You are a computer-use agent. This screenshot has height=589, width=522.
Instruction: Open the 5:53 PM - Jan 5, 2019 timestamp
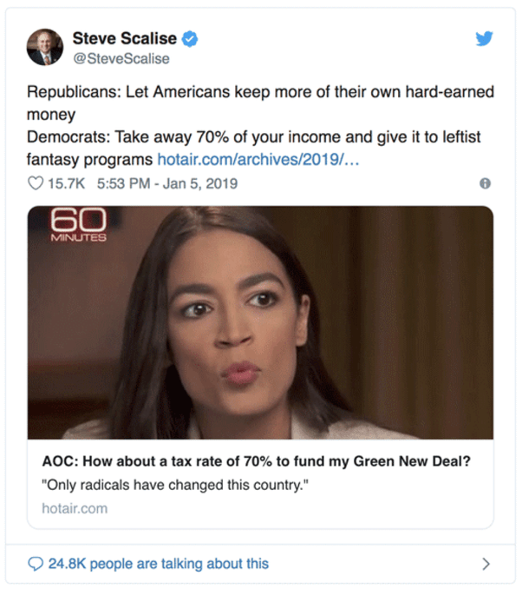(167, 183)
